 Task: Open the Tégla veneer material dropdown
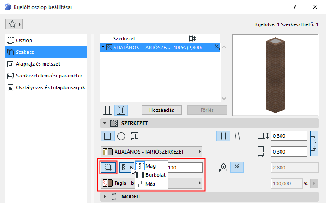(x=151, y=183)
